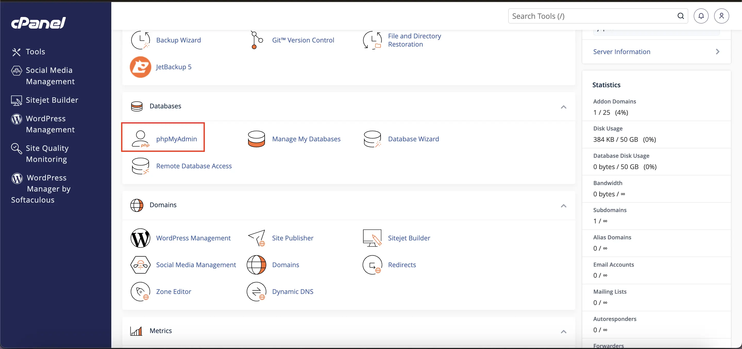Image resolution: width=742 pixels, height=349 pixels.
Task: Click the Git Version Control icon
Action: [256, 40]
